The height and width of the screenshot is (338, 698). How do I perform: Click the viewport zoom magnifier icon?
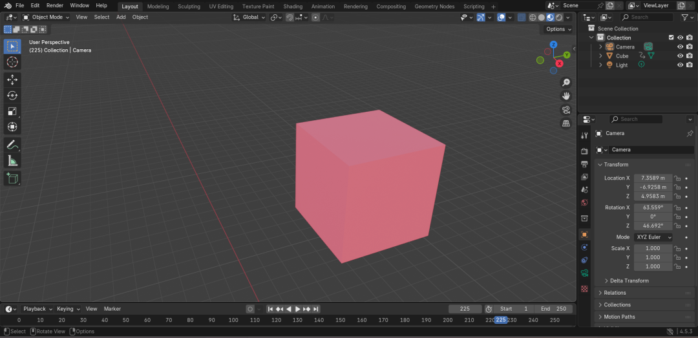(566, 82)
